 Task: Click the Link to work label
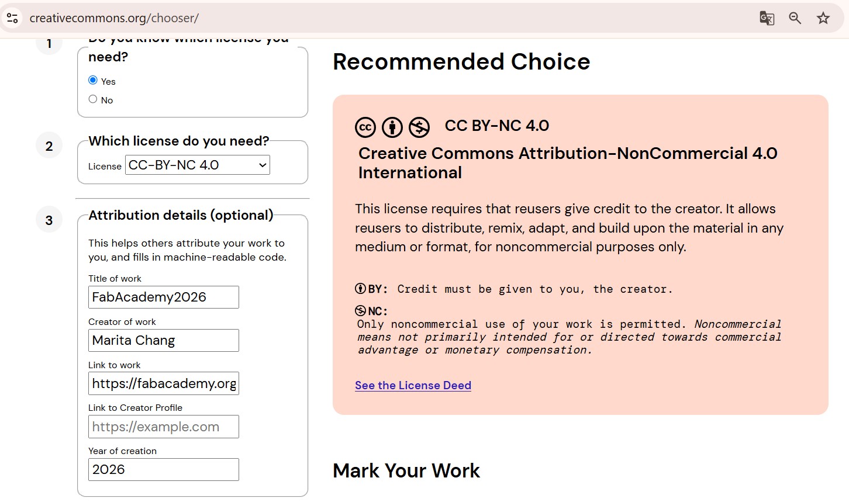[114, 365]
